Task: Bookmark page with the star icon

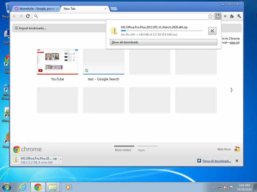Action: click(x=210, y=16)
